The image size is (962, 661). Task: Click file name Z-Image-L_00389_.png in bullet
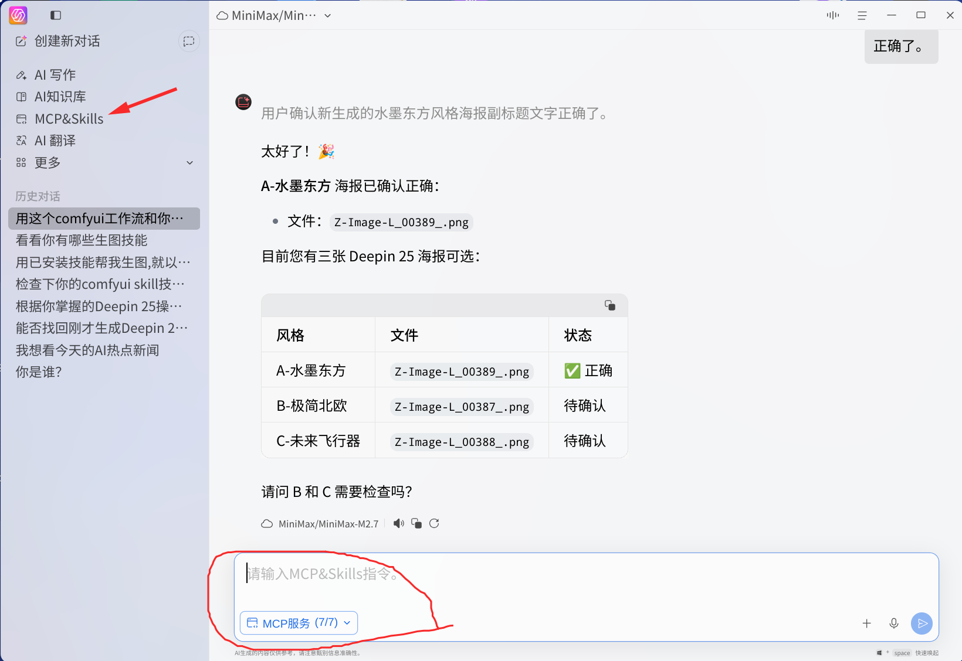pos(402,222)
